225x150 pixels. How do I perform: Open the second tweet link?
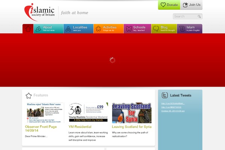(171, 107)
